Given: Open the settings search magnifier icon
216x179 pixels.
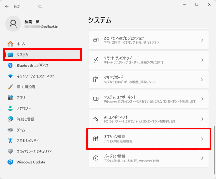Looking at the screenshot, I should coord(40,6).
